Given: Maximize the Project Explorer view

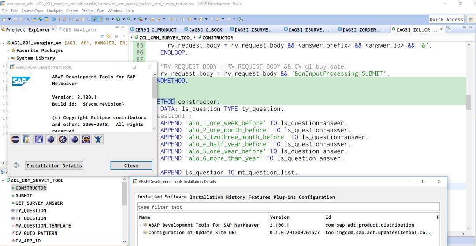Looking at the screenshot, I should [x=123, y=28].
